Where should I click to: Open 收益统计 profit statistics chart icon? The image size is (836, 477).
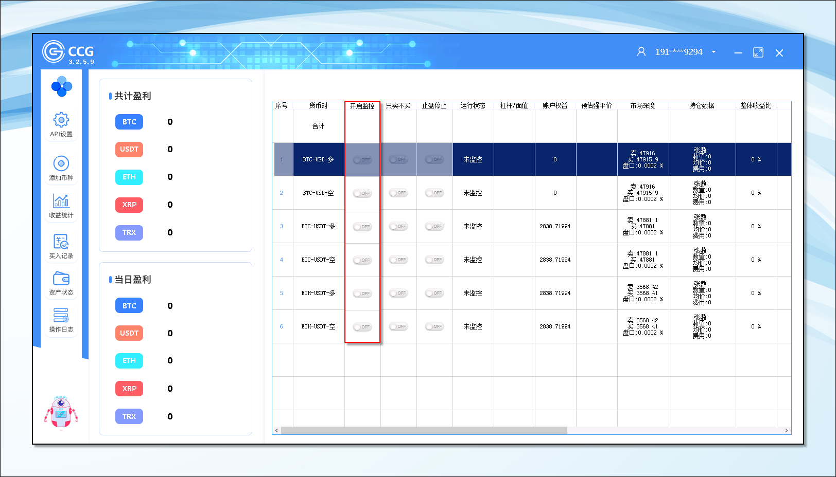tap(61, 201)
